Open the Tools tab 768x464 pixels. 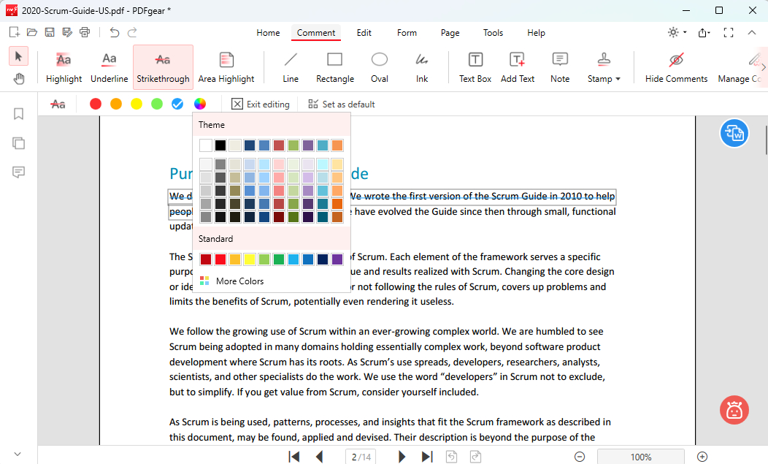(x=493, y=33)
